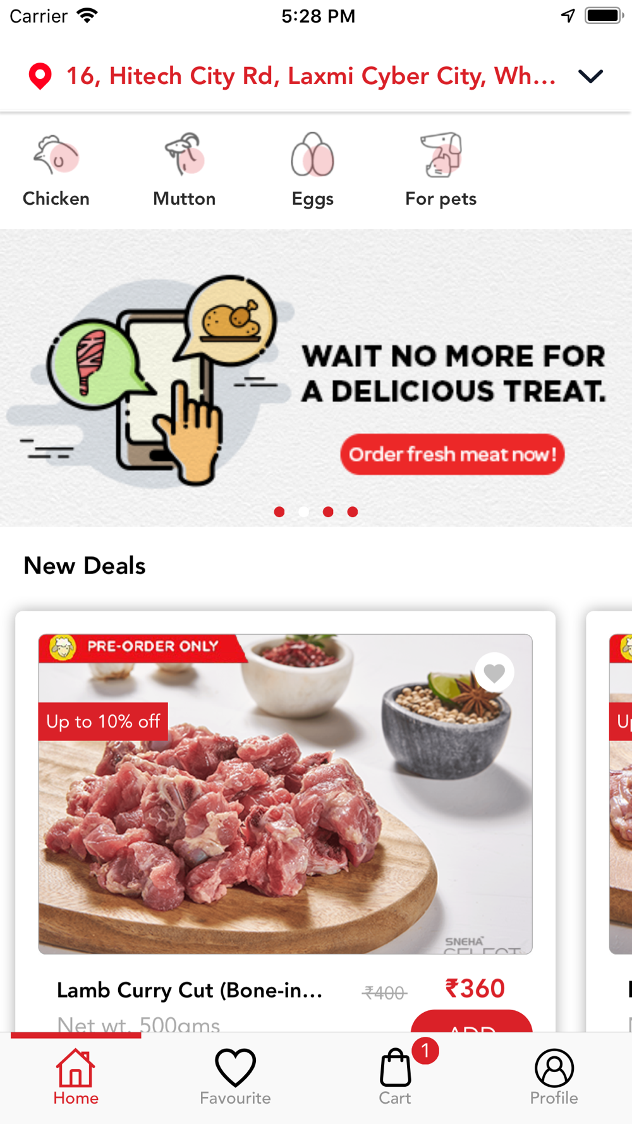The height and width of the screenshot is (1124, 632).
Task: Select the first banner carousel dot
Action: coord(279,511)
